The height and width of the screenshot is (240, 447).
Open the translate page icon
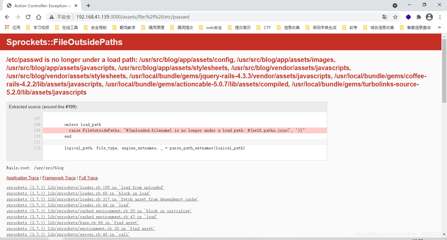[385, 17]
